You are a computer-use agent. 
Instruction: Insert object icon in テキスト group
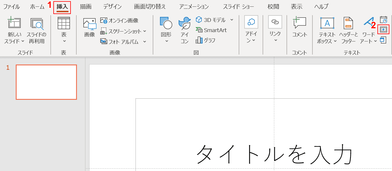pyautogui.click(x=383, y=40)
